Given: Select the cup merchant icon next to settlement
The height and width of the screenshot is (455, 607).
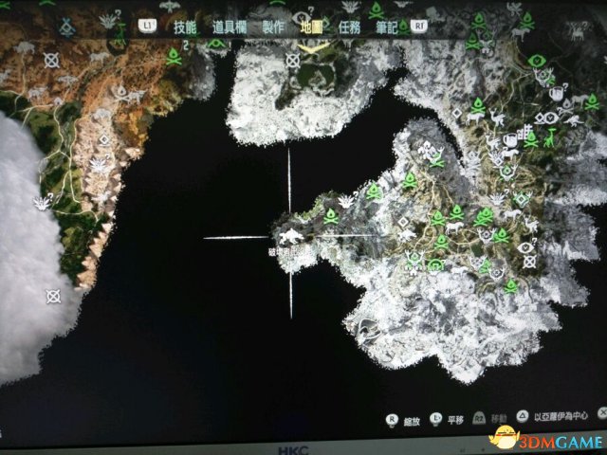Looking at the screenshot, I should (510, 139).
